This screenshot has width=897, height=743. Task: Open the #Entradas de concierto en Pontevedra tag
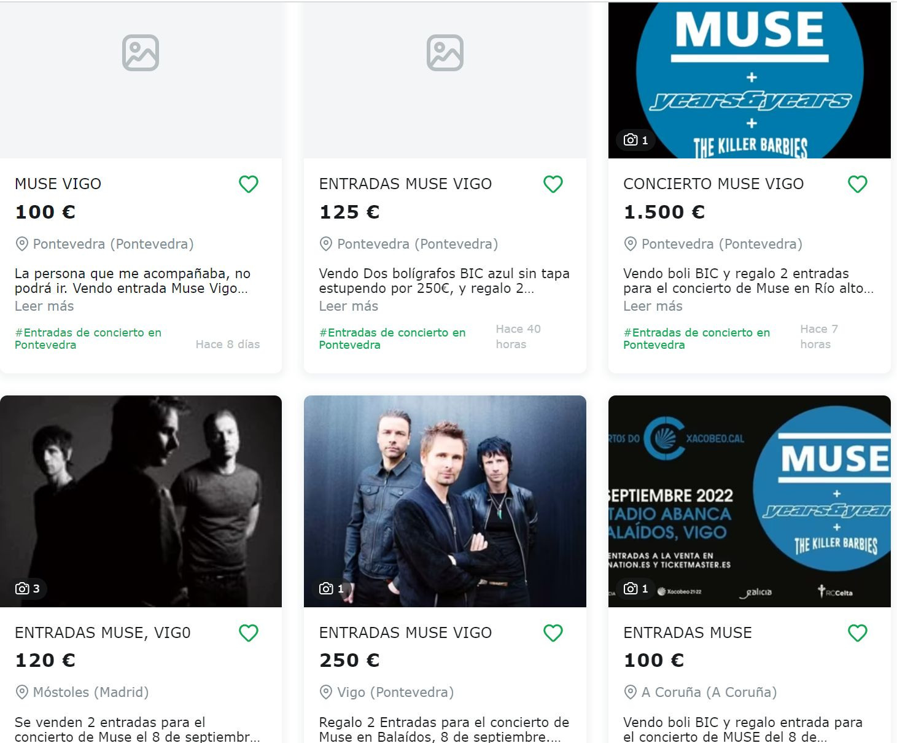[x=88, y=338]
